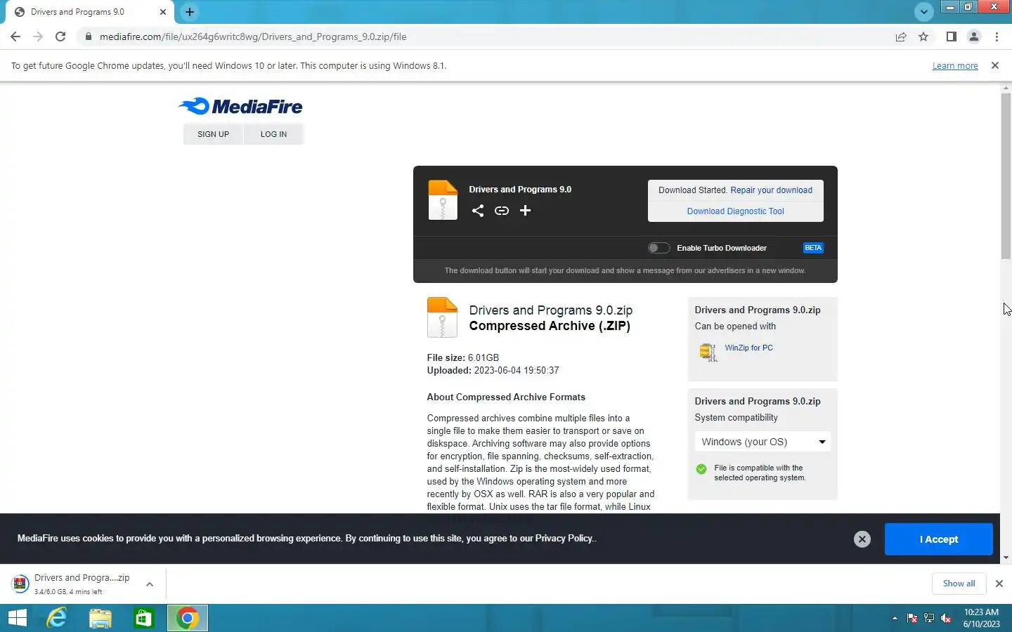The image size is (1012, 632).
Task: Click the SIGN UP button
Action: (213, 134)
